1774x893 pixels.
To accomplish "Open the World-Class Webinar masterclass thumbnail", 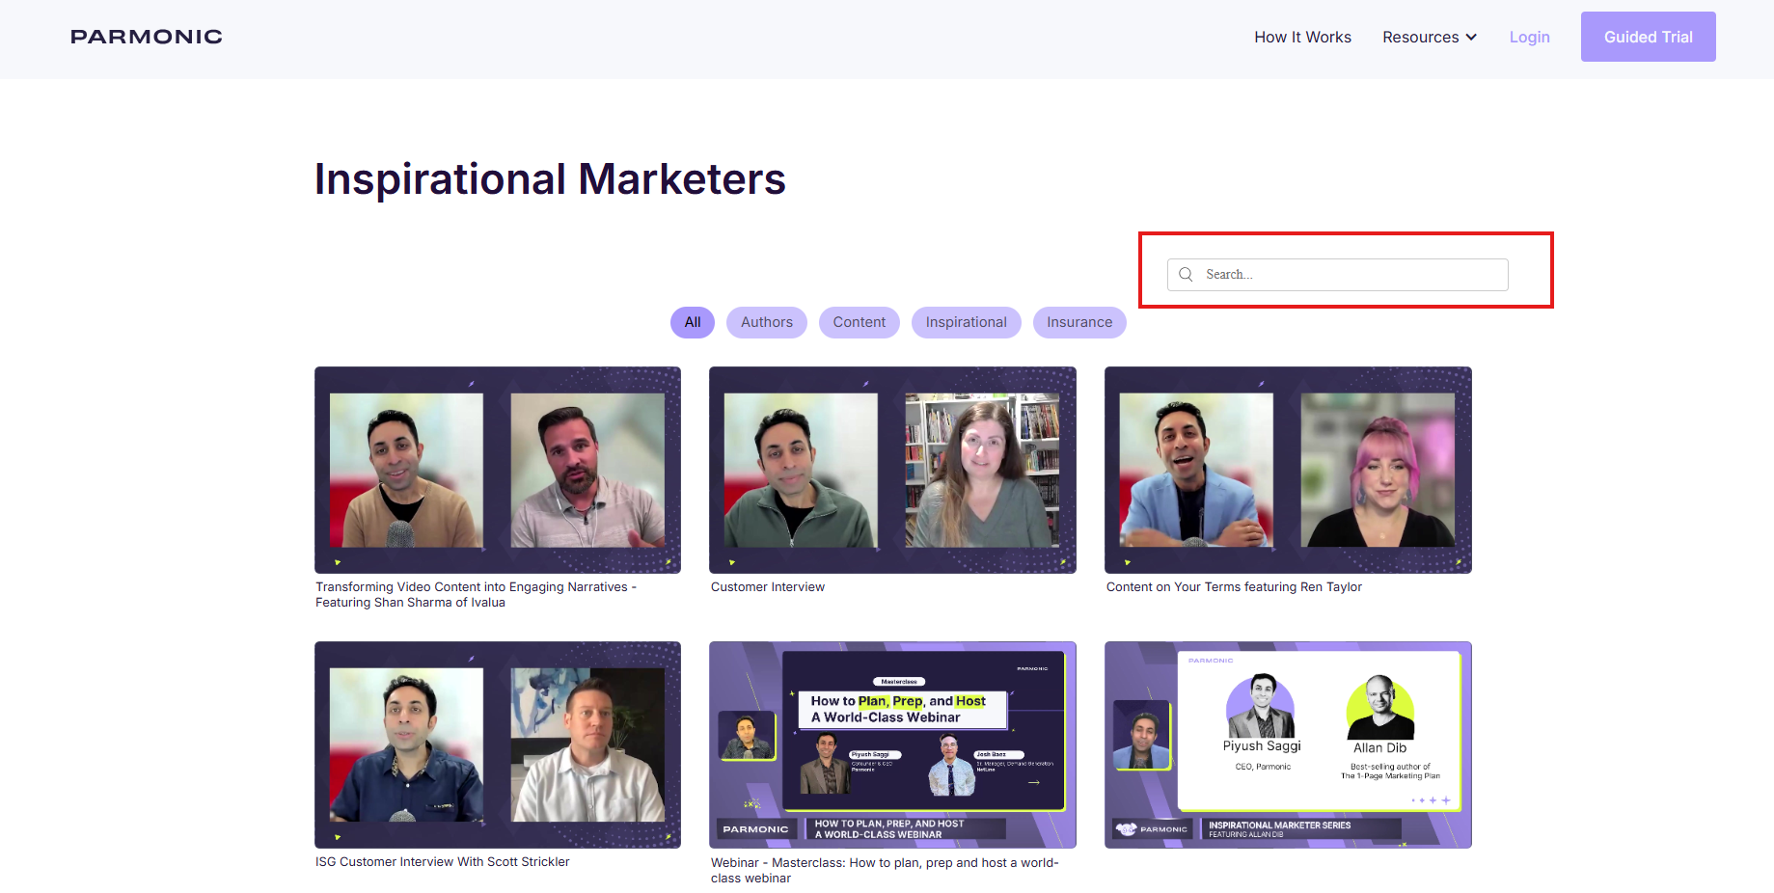I will tap(892, 744).
